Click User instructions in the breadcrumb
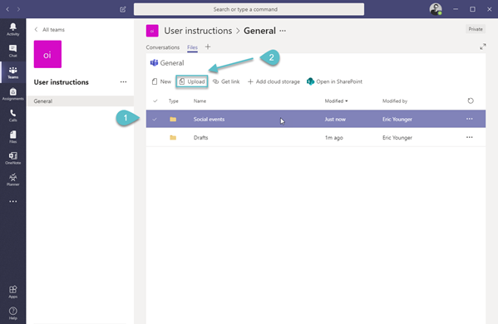Screen dimensions: 498x324 pyautogui.click(x=198, y=31)
